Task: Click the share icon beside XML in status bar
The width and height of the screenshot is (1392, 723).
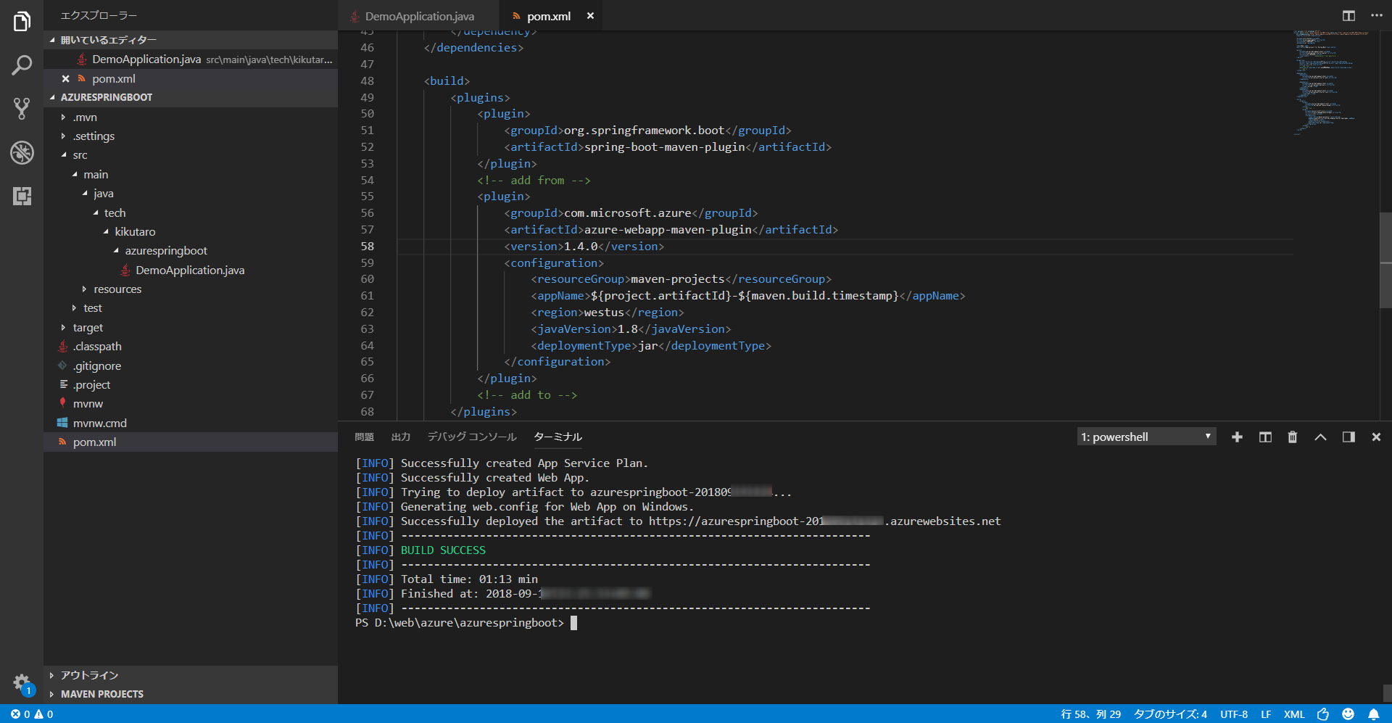Action: click(x=1323, y=714)
